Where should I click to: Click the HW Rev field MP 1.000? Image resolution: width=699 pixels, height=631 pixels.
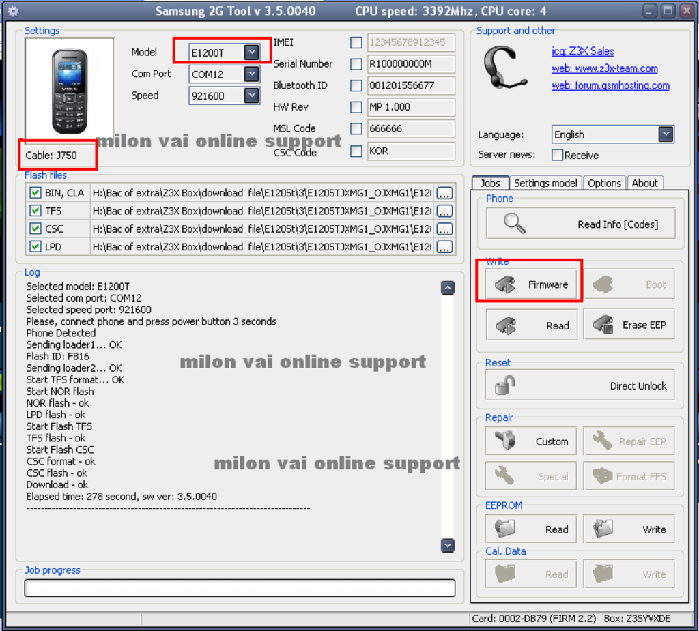[x=410, y=107]
